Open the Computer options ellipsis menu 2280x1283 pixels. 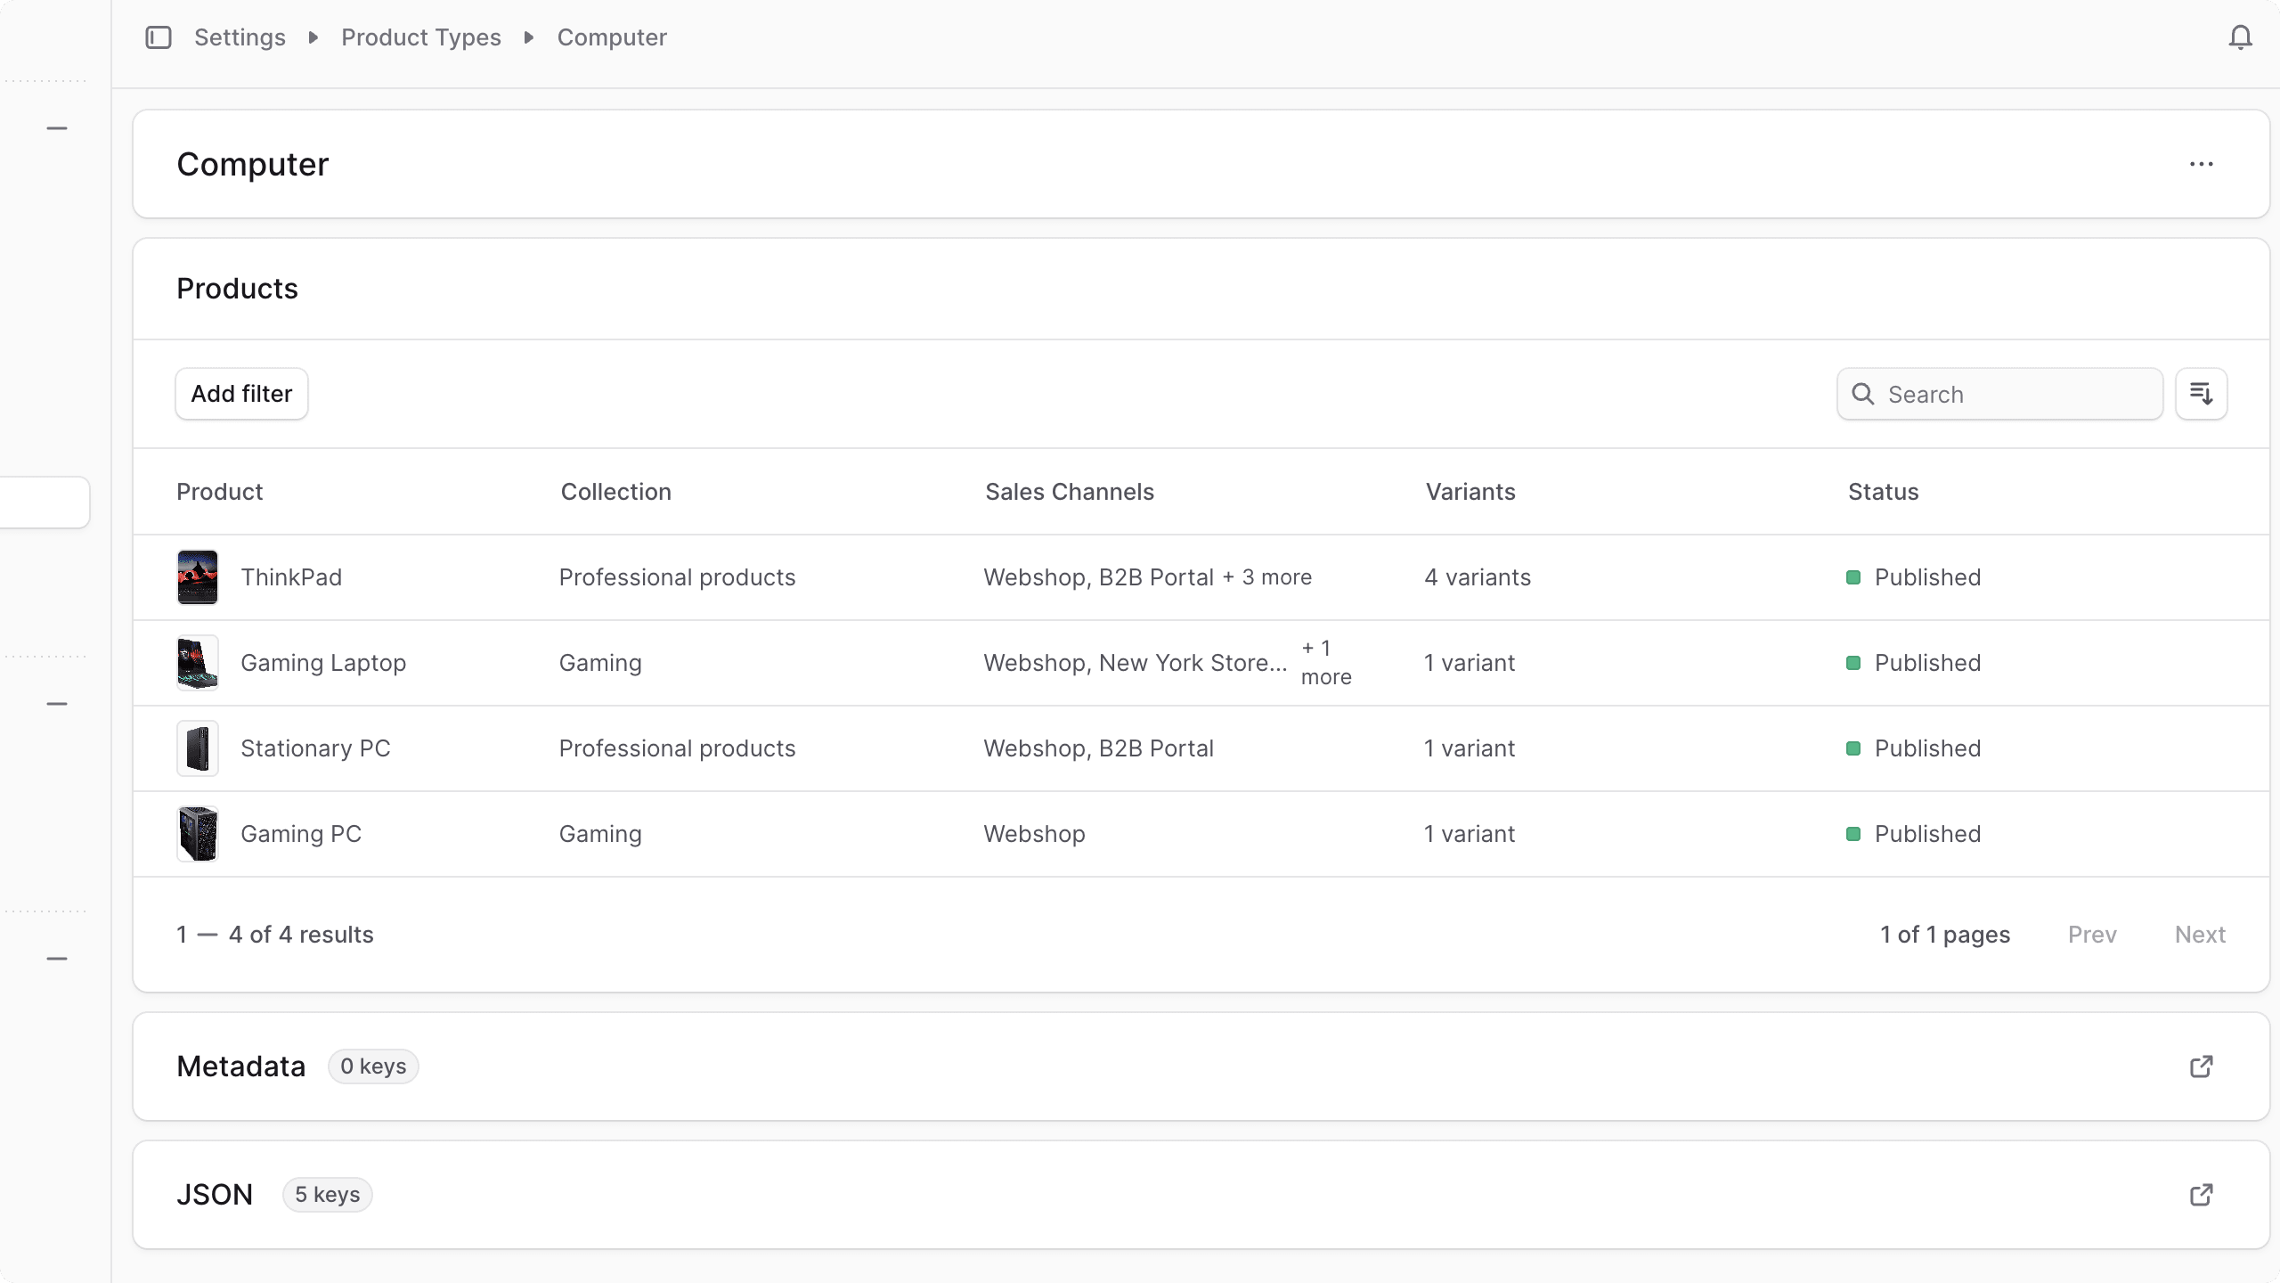click(x=2201, y=164)
